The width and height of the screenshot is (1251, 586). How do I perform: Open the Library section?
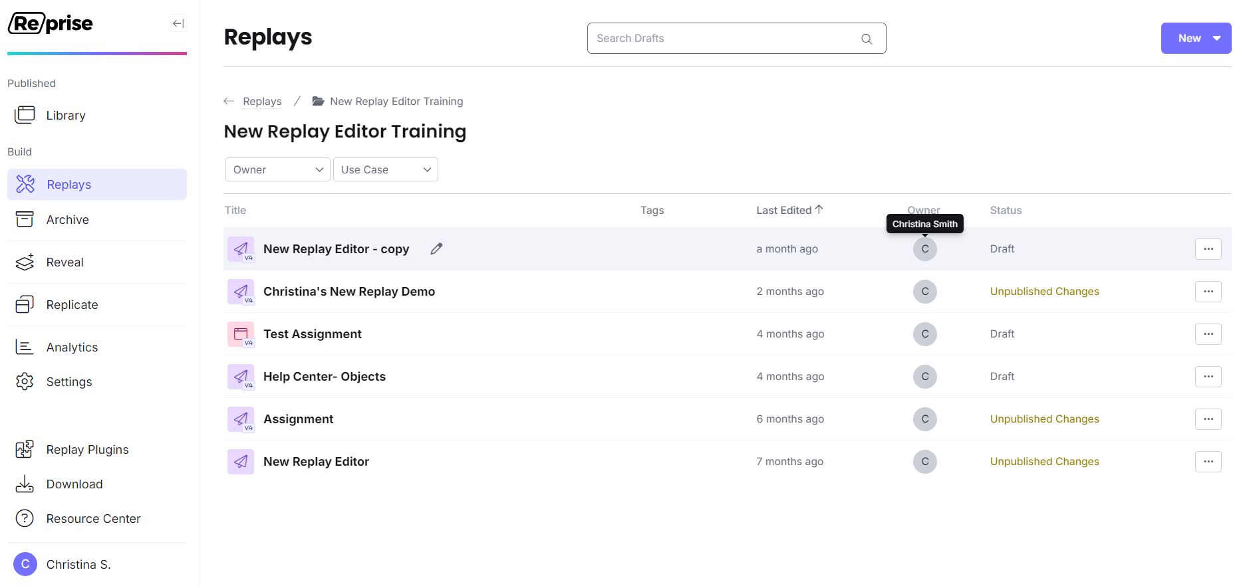(97, 115)
